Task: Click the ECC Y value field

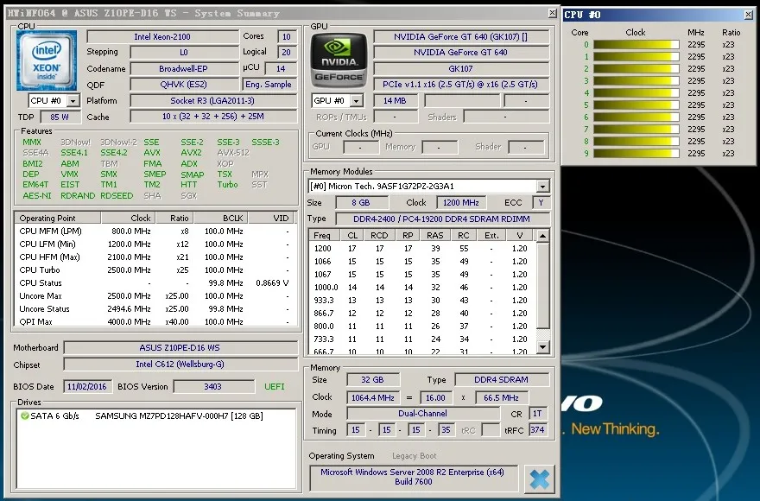Action: 541,203
